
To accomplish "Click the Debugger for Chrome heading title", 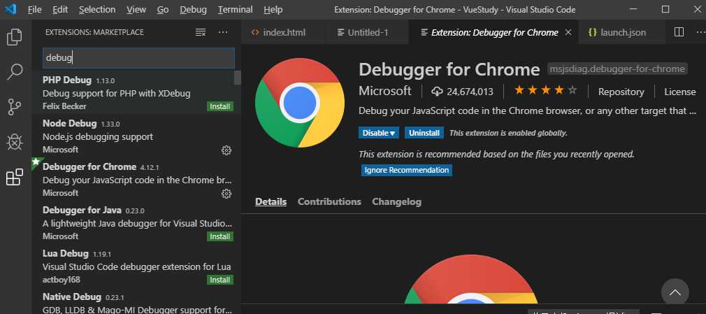I will click(x=449, y=69).
